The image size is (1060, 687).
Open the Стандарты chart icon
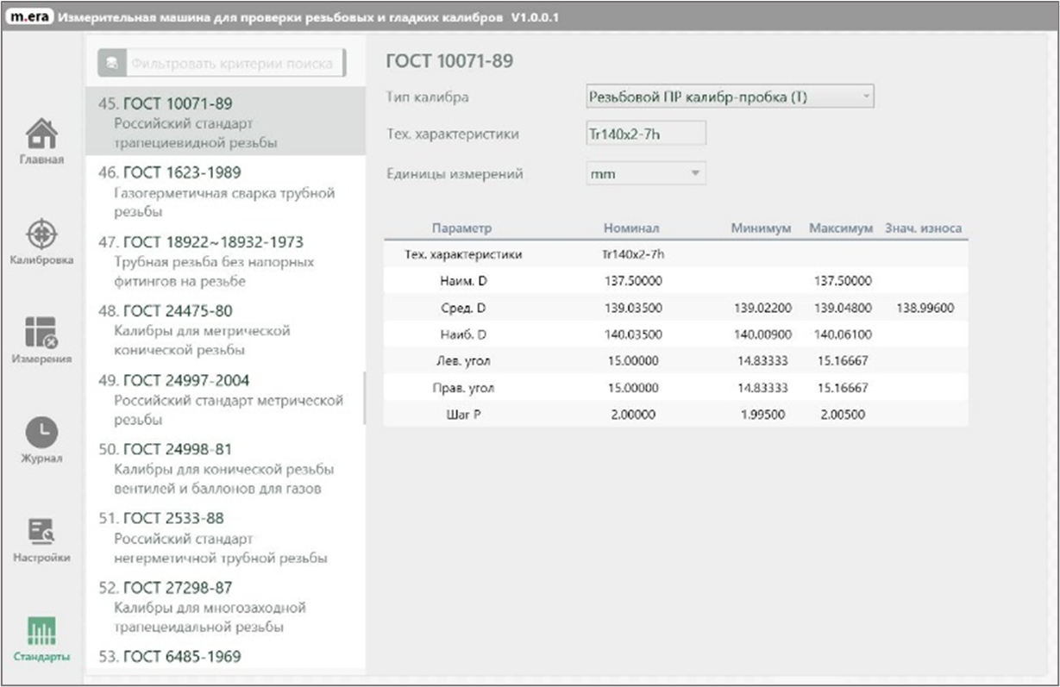(x=42, y=630)
